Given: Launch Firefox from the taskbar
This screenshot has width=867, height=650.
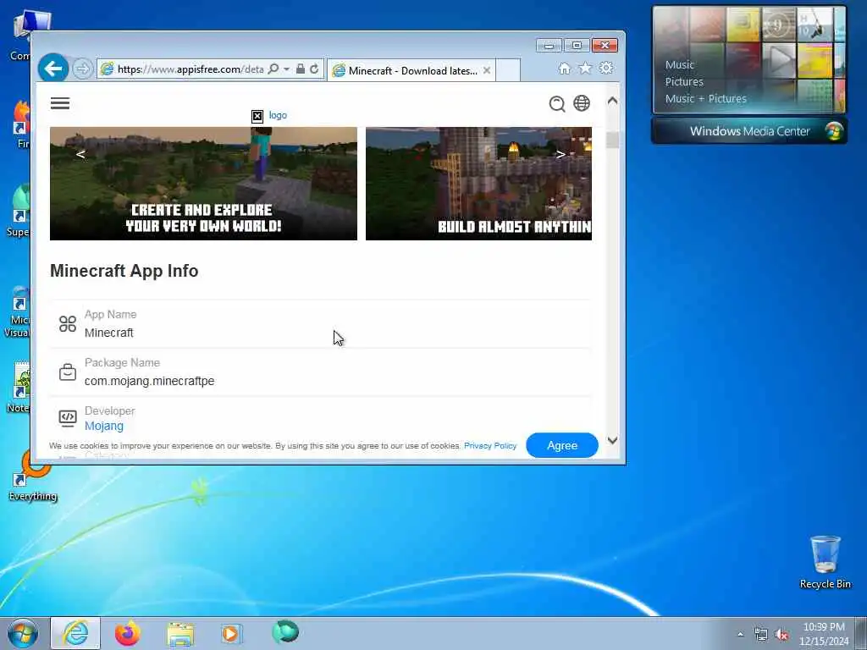Looking at the screenshot, I should point(127,633).
